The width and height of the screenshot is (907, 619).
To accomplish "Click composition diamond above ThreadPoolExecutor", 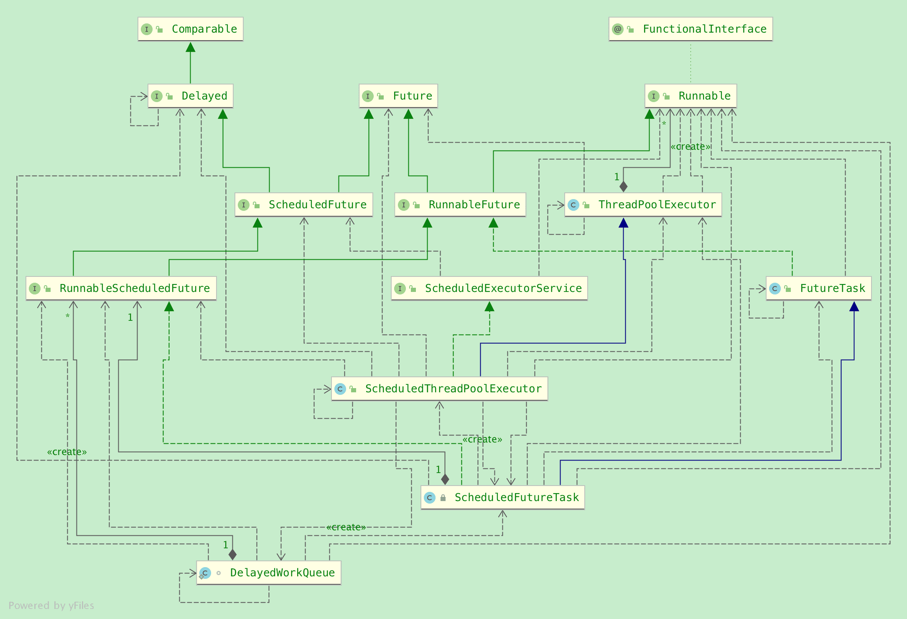I will click(x=623, y=186).
